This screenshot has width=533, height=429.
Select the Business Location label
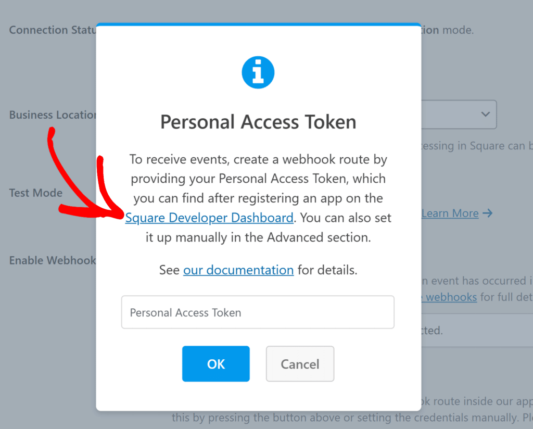point(53,115)
